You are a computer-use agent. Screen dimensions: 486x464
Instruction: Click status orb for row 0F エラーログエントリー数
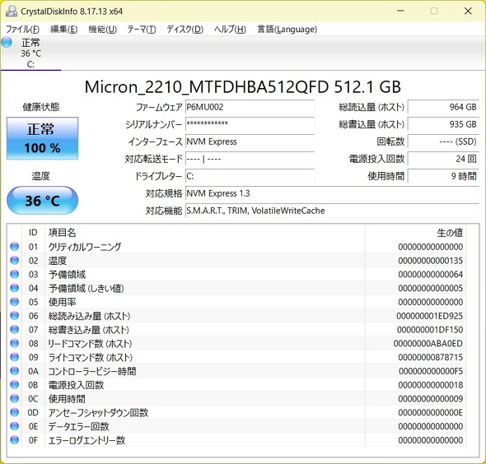click(14, 440)
